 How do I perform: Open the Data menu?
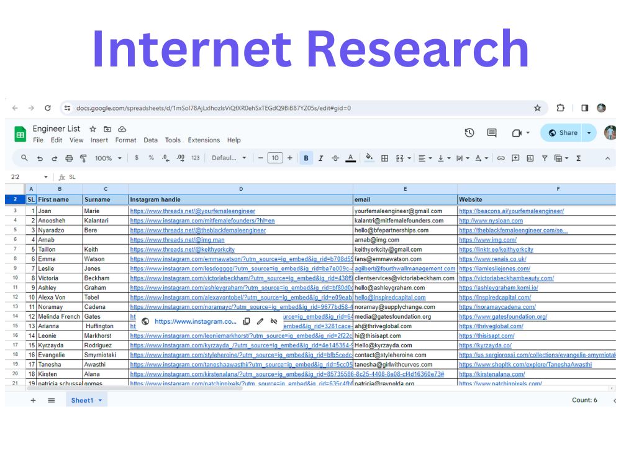(150, 140)
